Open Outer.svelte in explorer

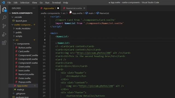[24, 78]
